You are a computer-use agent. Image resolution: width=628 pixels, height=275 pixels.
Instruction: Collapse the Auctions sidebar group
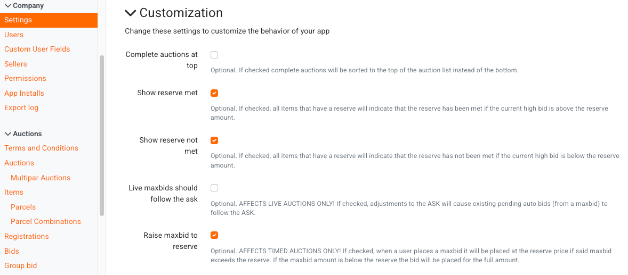pyautogui.click(x=7, y=134)
